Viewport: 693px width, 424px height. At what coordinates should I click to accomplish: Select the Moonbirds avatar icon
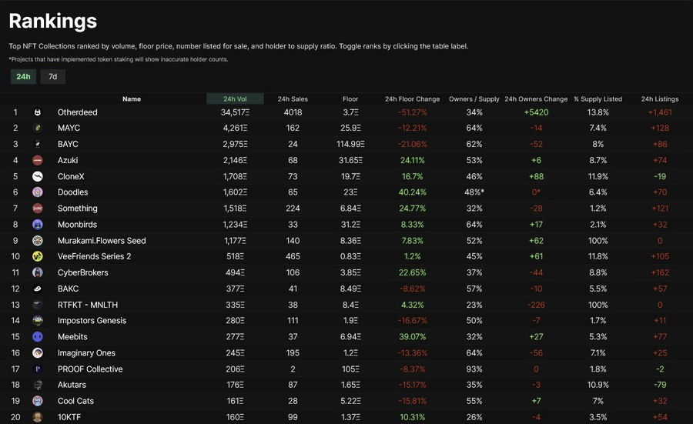(x=38, y=225)
